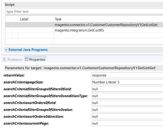Click the Problems tab icon
Image resolution: width=163 pixels, height=129 pixels.
(x=4, y=59)
